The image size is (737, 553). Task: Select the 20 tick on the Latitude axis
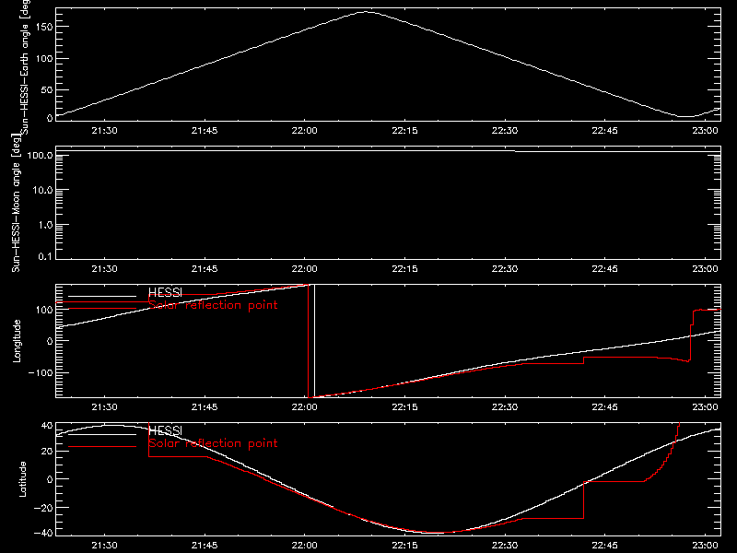[47, 452]
